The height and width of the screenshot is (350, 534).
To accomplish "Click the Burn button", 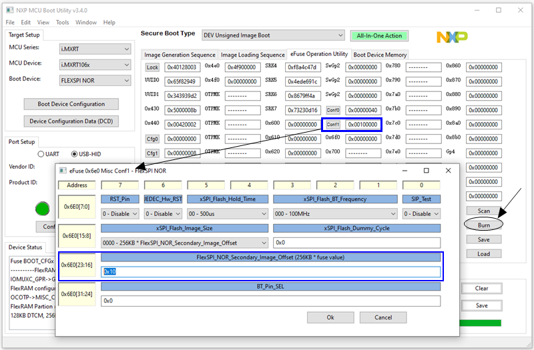I will pyautogui.click(x=483, y=225).
